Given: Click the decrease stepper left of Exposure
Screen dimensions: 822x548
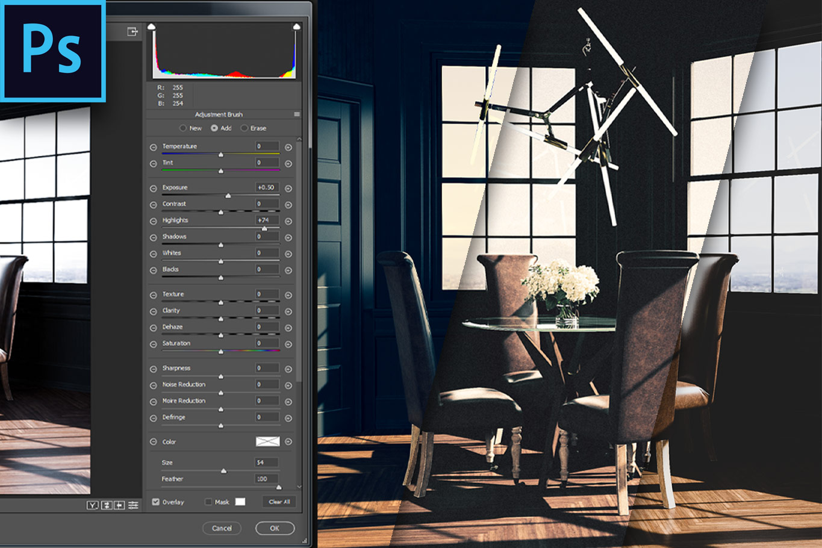Looking at the screenshot, I should 152,187.
